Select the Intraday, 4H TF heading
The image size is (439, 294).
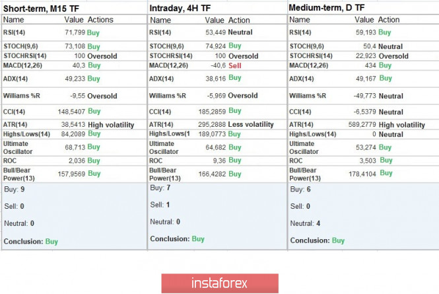(180, 8)
